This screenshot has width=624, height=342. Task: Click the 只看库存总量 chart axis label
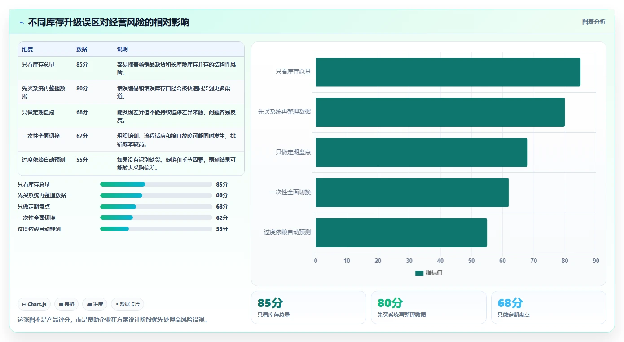[x=293, y=72]
